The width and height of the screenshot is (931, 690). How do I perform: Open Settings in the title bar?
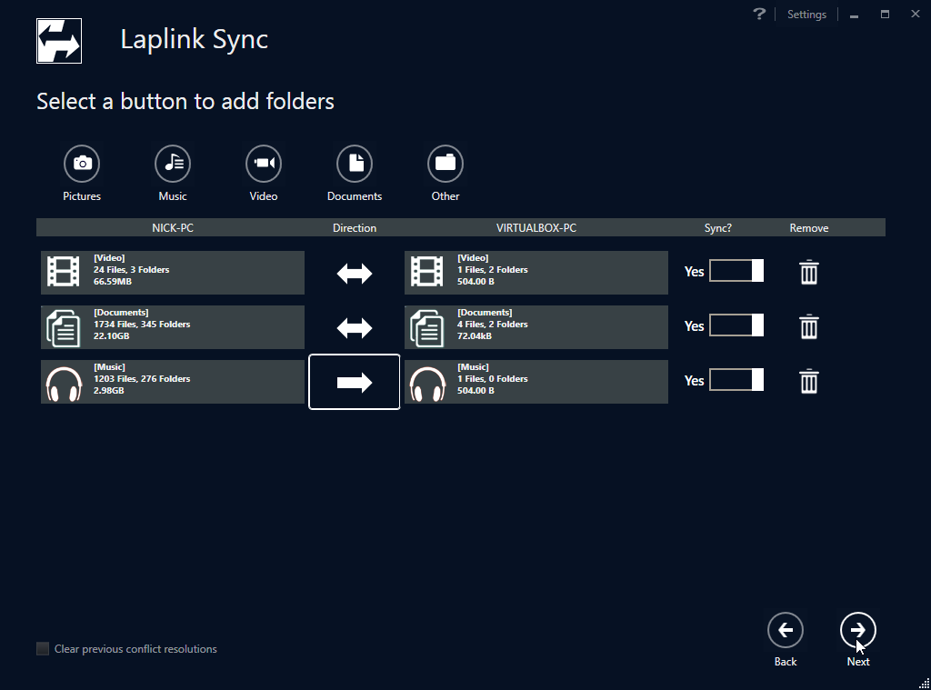tap(806, 15)
